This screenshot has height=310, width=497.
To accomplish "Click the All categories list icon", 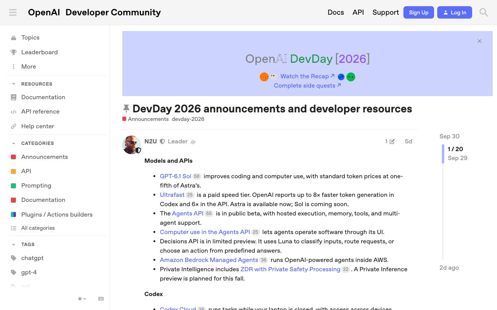I will click(14, 228).
